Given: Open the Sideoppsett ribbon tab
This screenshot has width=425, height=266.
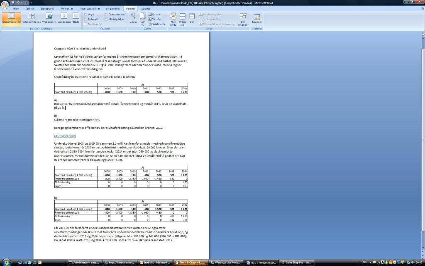Looking at the screenshot, I should pos(47,8).
